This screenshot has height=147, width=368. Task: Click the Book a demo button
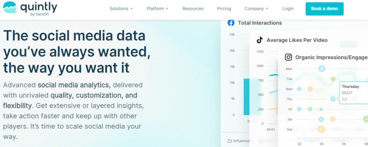point(324,9)
